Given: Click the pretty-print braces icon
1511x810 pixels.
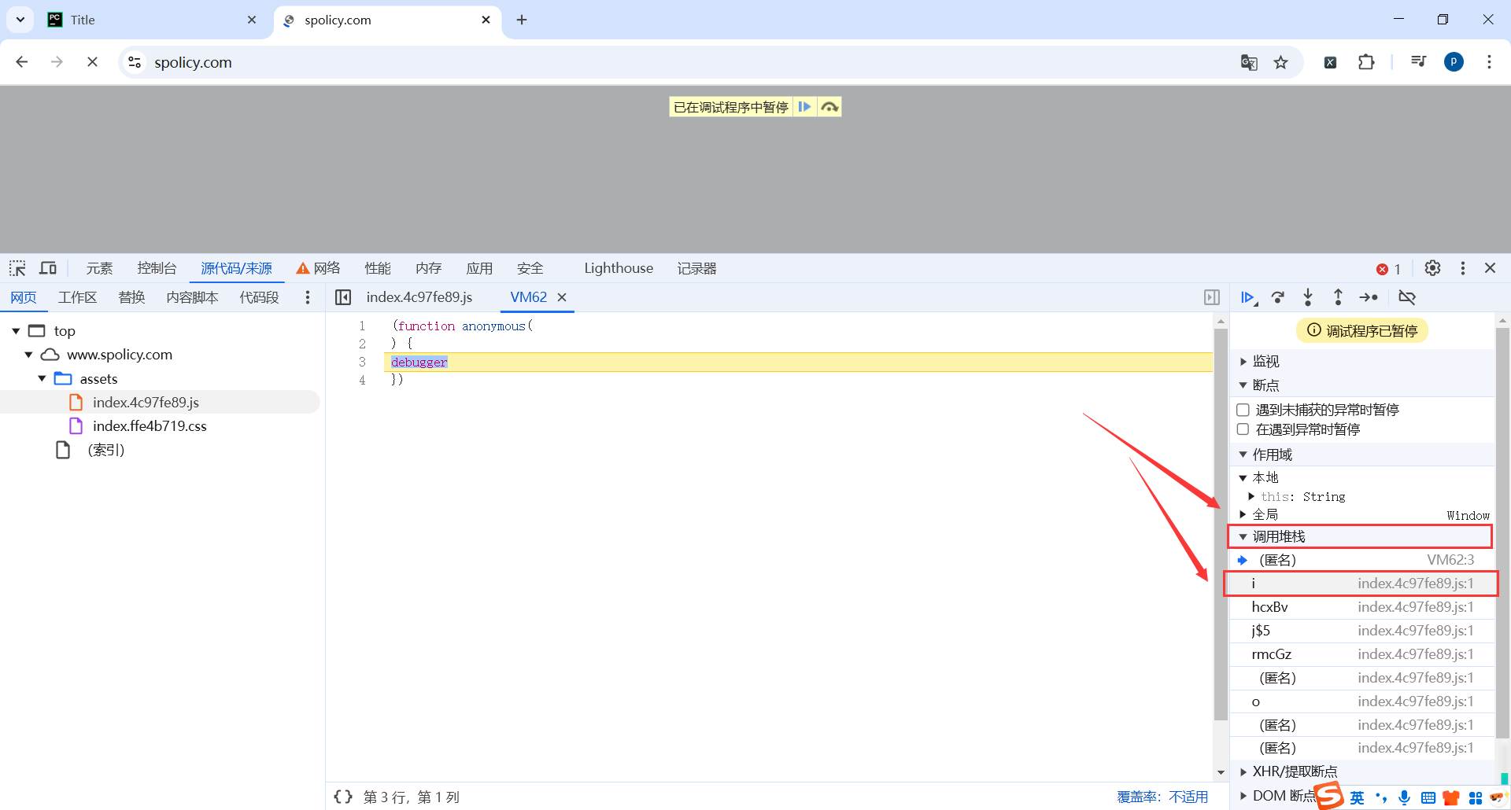Looking at the screenshot, I should 343,797.
